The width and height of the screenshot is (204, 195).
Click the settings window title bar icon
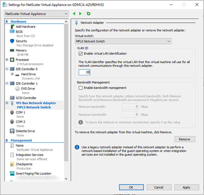point(5,5)
